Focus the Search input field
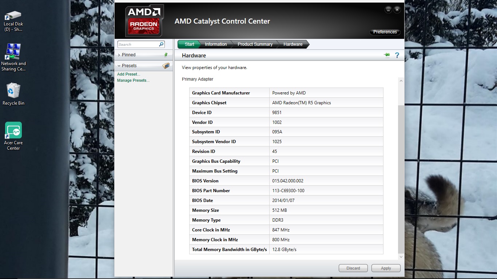The height and width of the screenshot is (279, 497). click(138, 44)
